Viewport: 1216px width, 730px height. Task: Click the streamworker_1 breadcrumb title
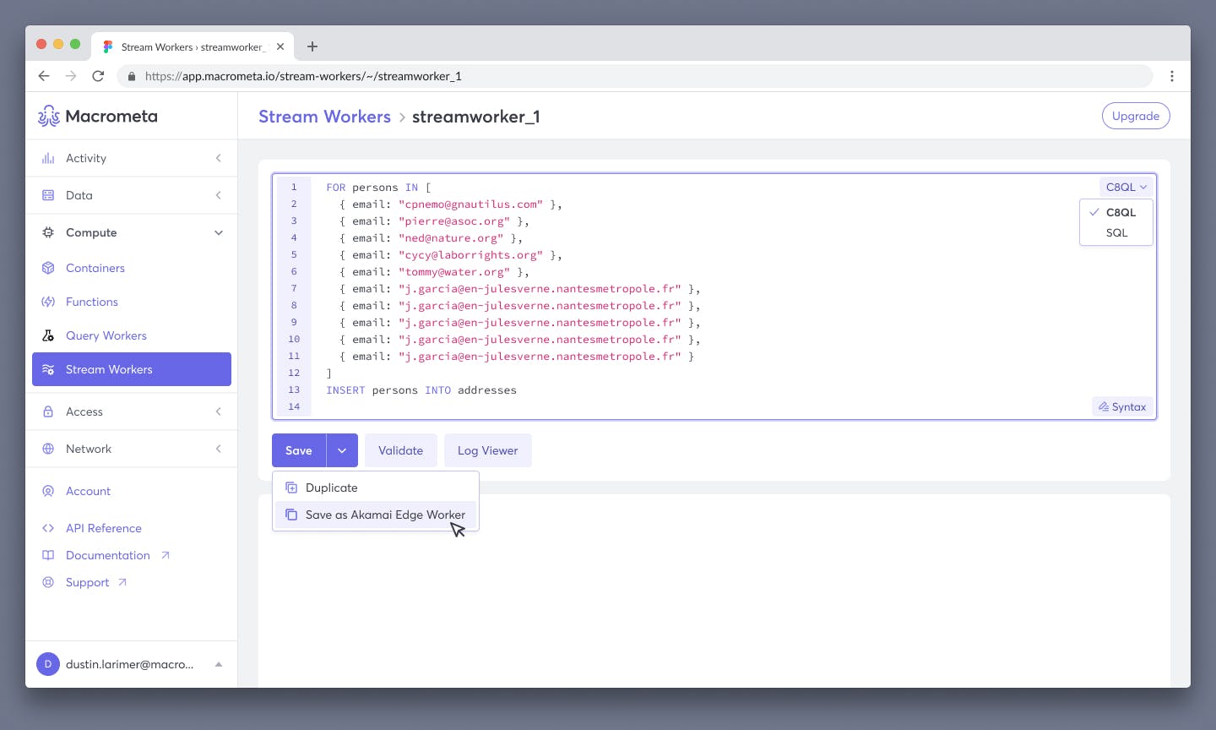[x=476, y=117]
